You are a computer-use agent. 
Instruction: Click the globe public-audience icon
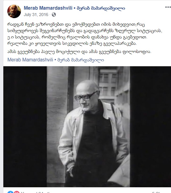point(54,15)
